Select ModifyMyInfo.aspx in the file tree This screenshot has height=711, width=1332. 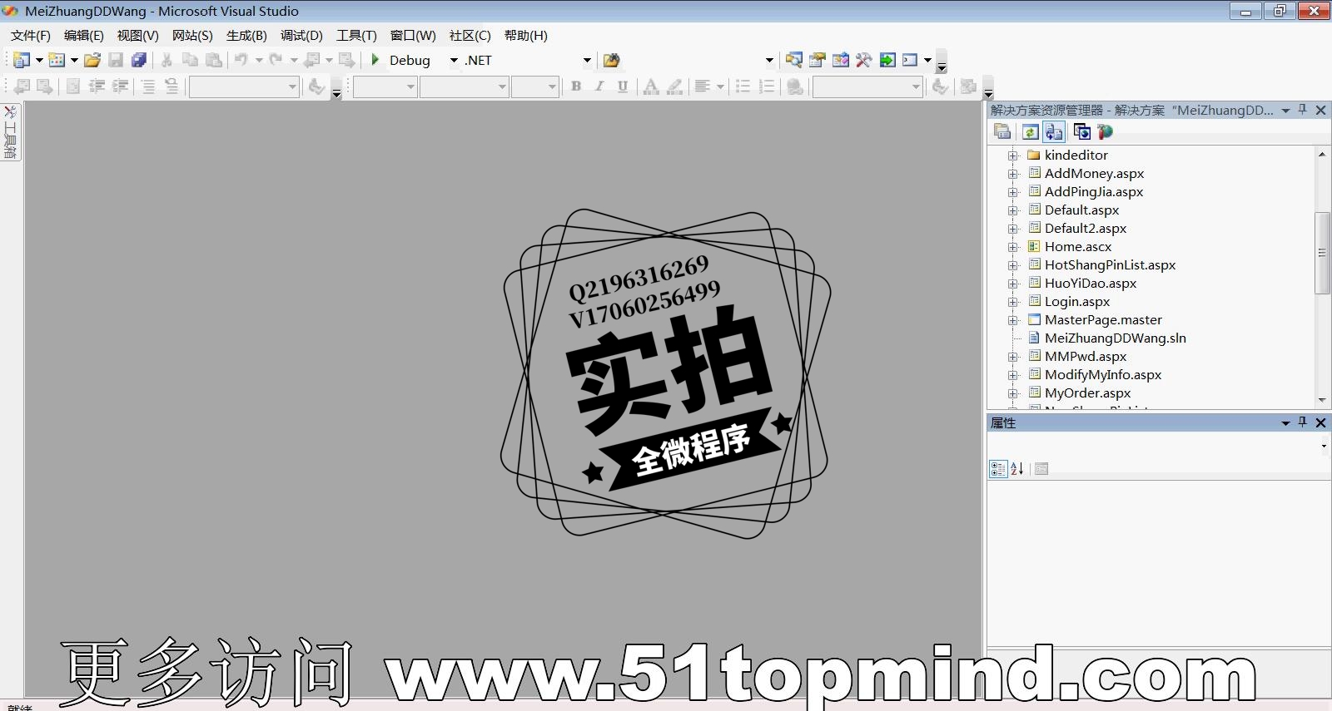point(1103,374)
